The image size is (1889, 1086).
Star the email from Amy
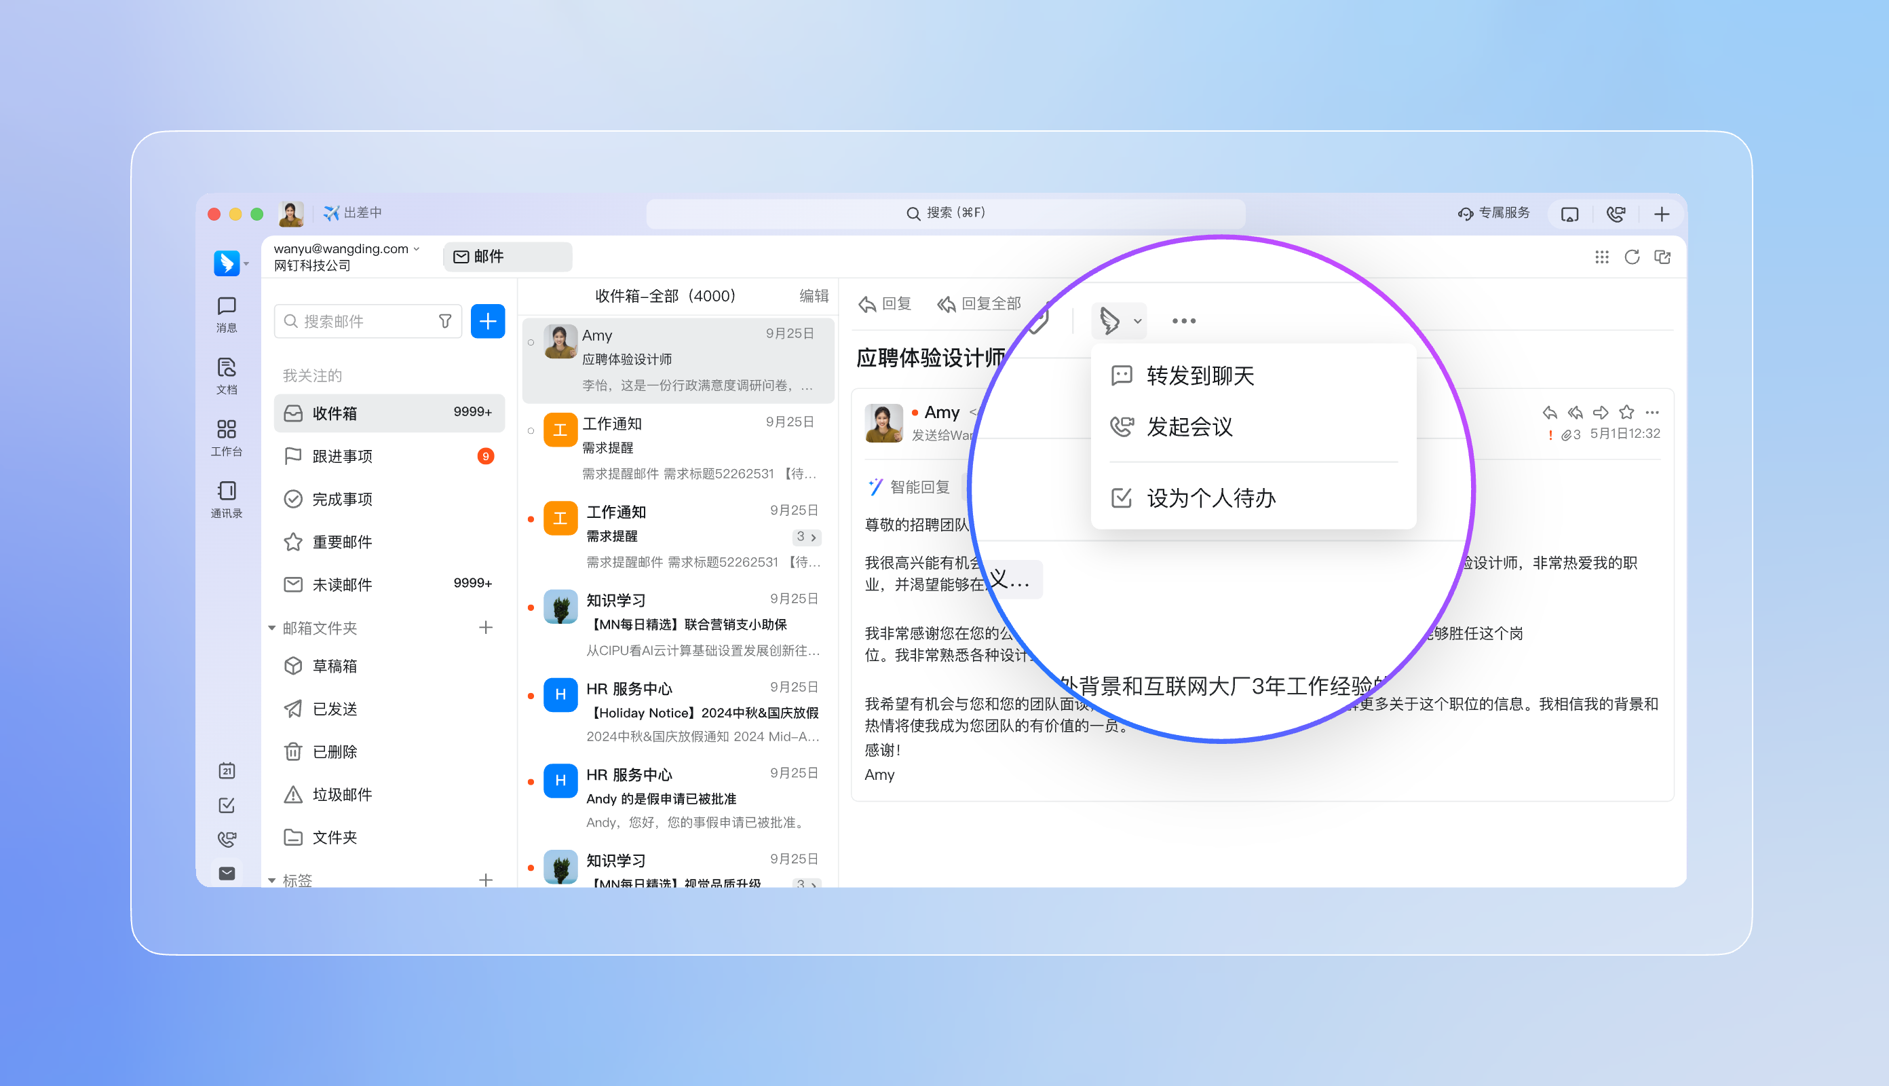coord(1626,413)
